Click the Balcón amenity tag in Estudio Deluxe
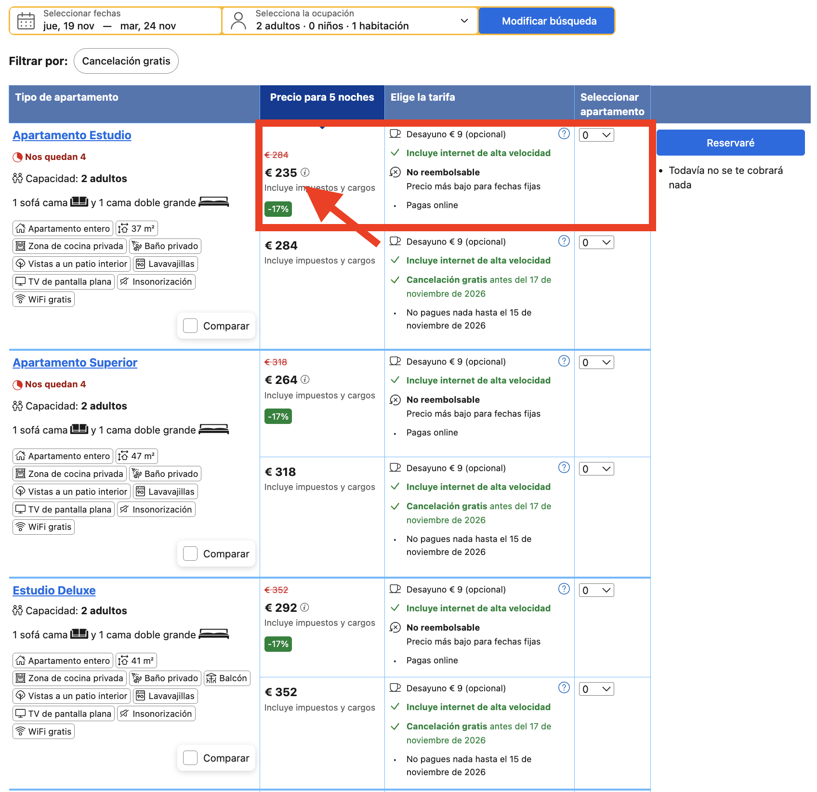The height and width of the screenshot is (792, 817). click(227, 678)
